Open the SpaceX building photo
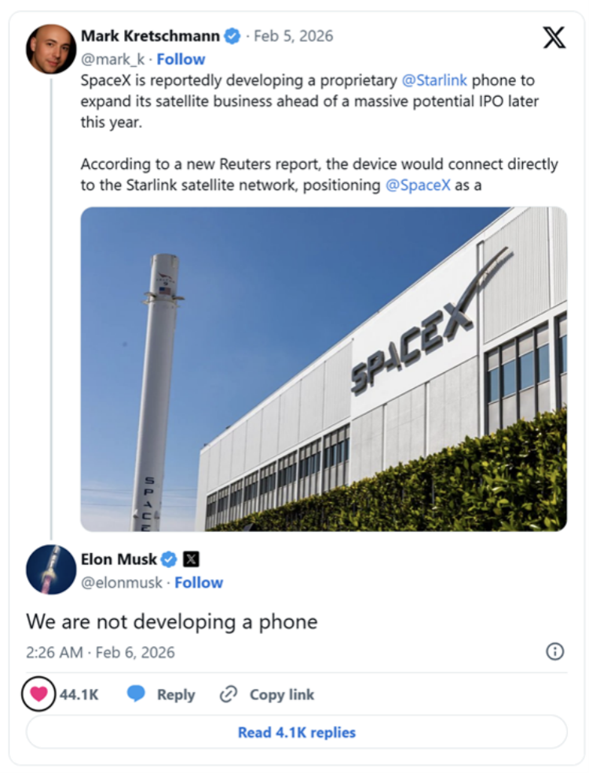This screenshot has width=589, height=773. click(324, 369)
